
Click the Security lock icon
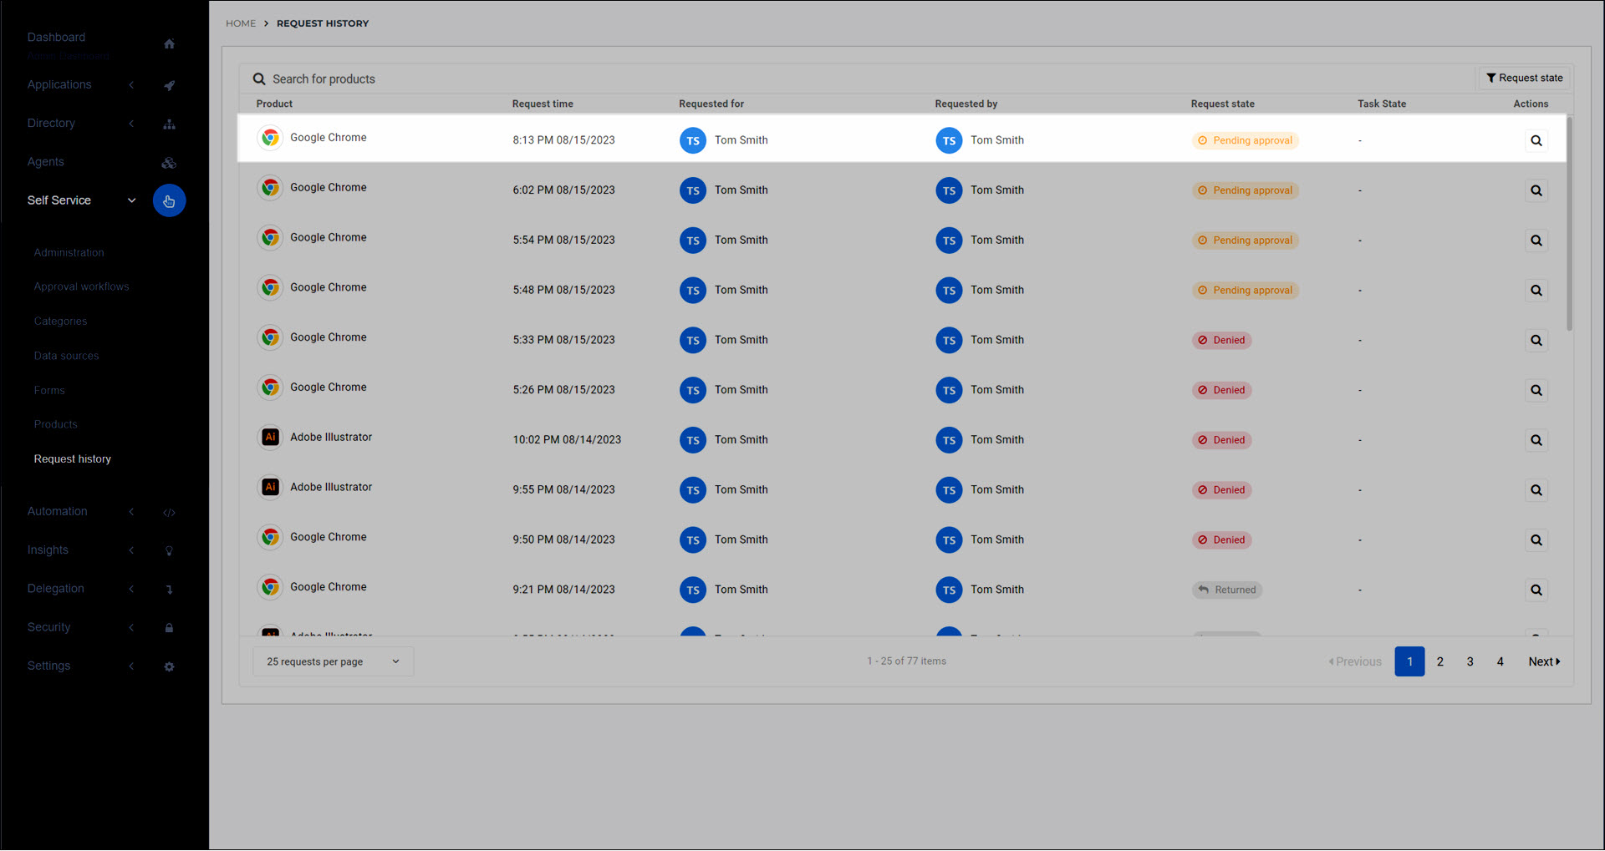pyautogui.click(x=169, y=627)
